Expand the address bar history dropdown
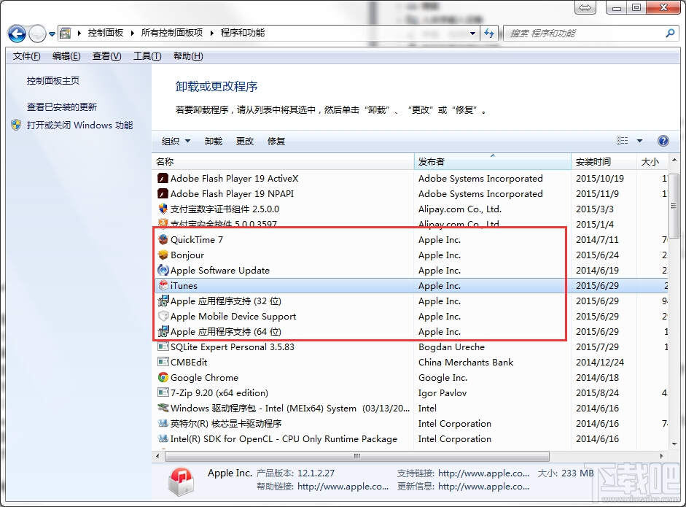The image size is (686, 507). pos(472,34)
